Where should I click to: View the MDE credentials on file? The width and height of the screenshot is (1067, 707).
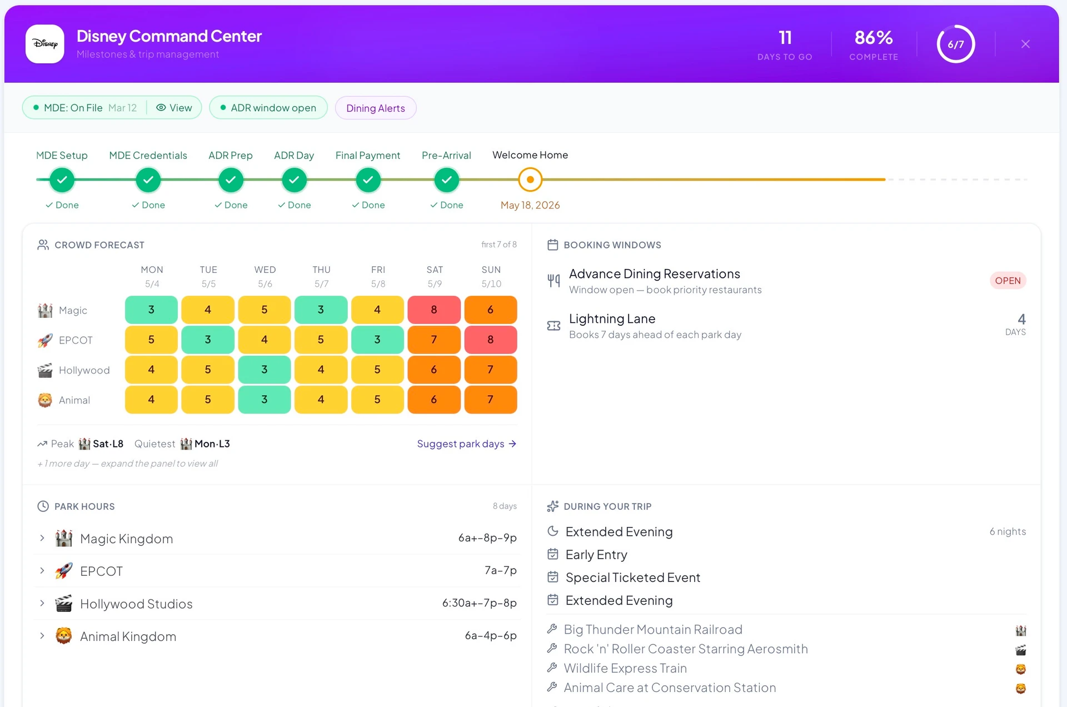click(x=174, y=108)
